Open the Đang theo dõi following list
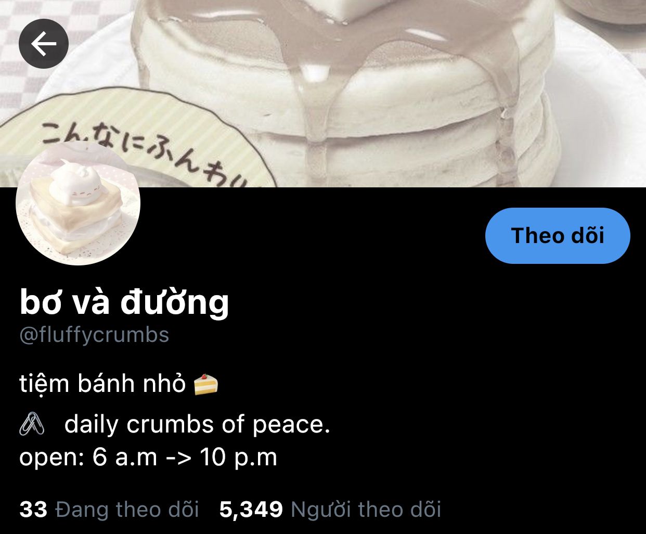 pos(127,509)
